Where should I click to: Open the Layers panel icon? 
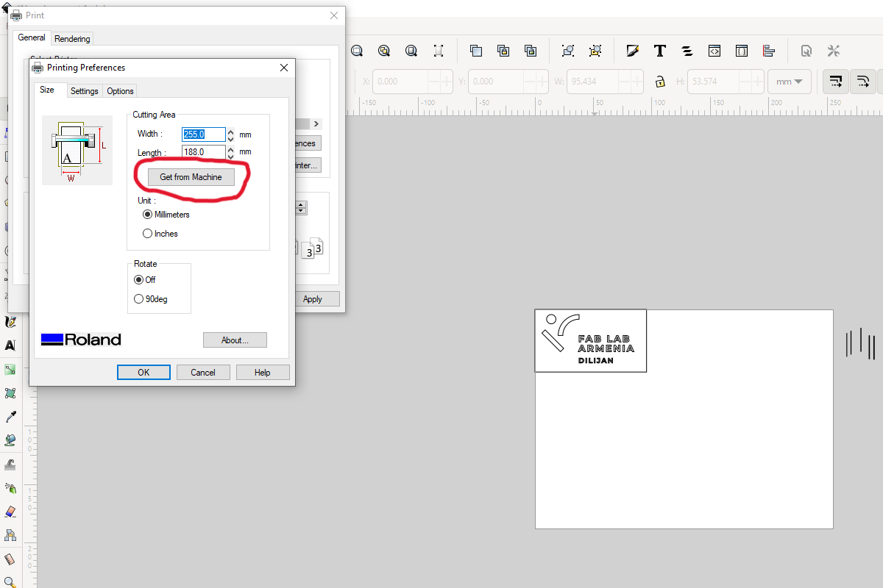[x=687, y=51]
